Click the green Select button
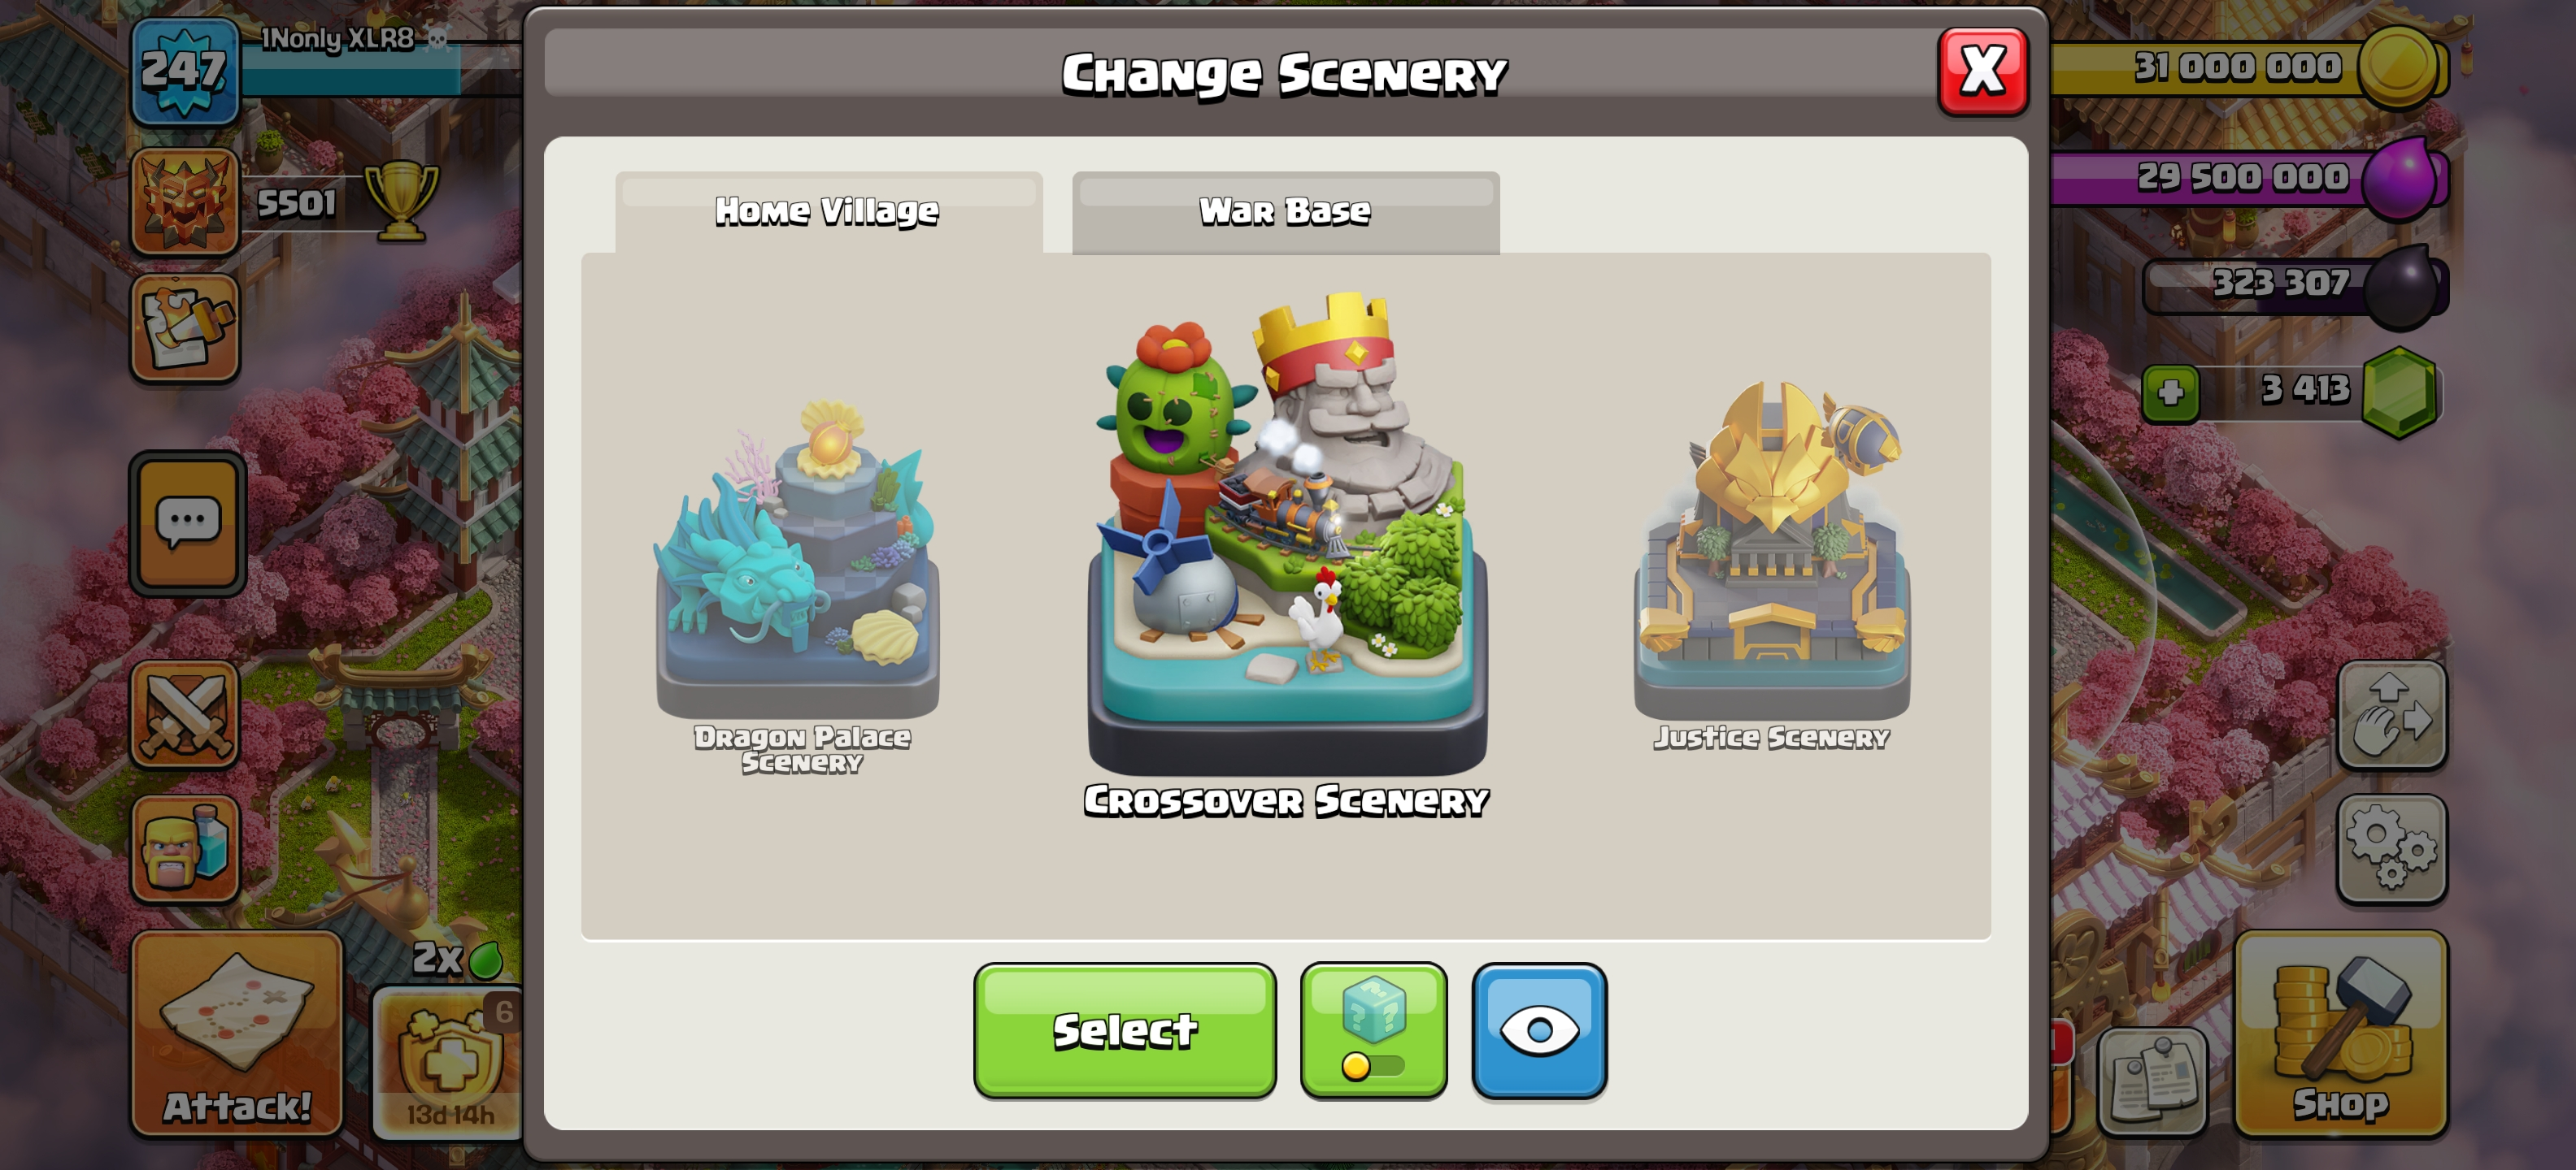Image resolution: width=2576 pixels, height=1170 pixels. point(1124,1030)
